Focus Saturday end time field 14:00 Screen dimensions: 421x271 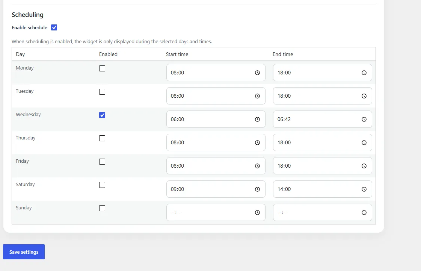tap(323, 189)
